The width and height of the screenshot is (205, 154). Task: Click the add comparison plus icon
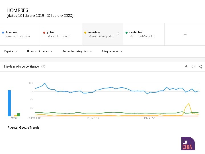185,34
